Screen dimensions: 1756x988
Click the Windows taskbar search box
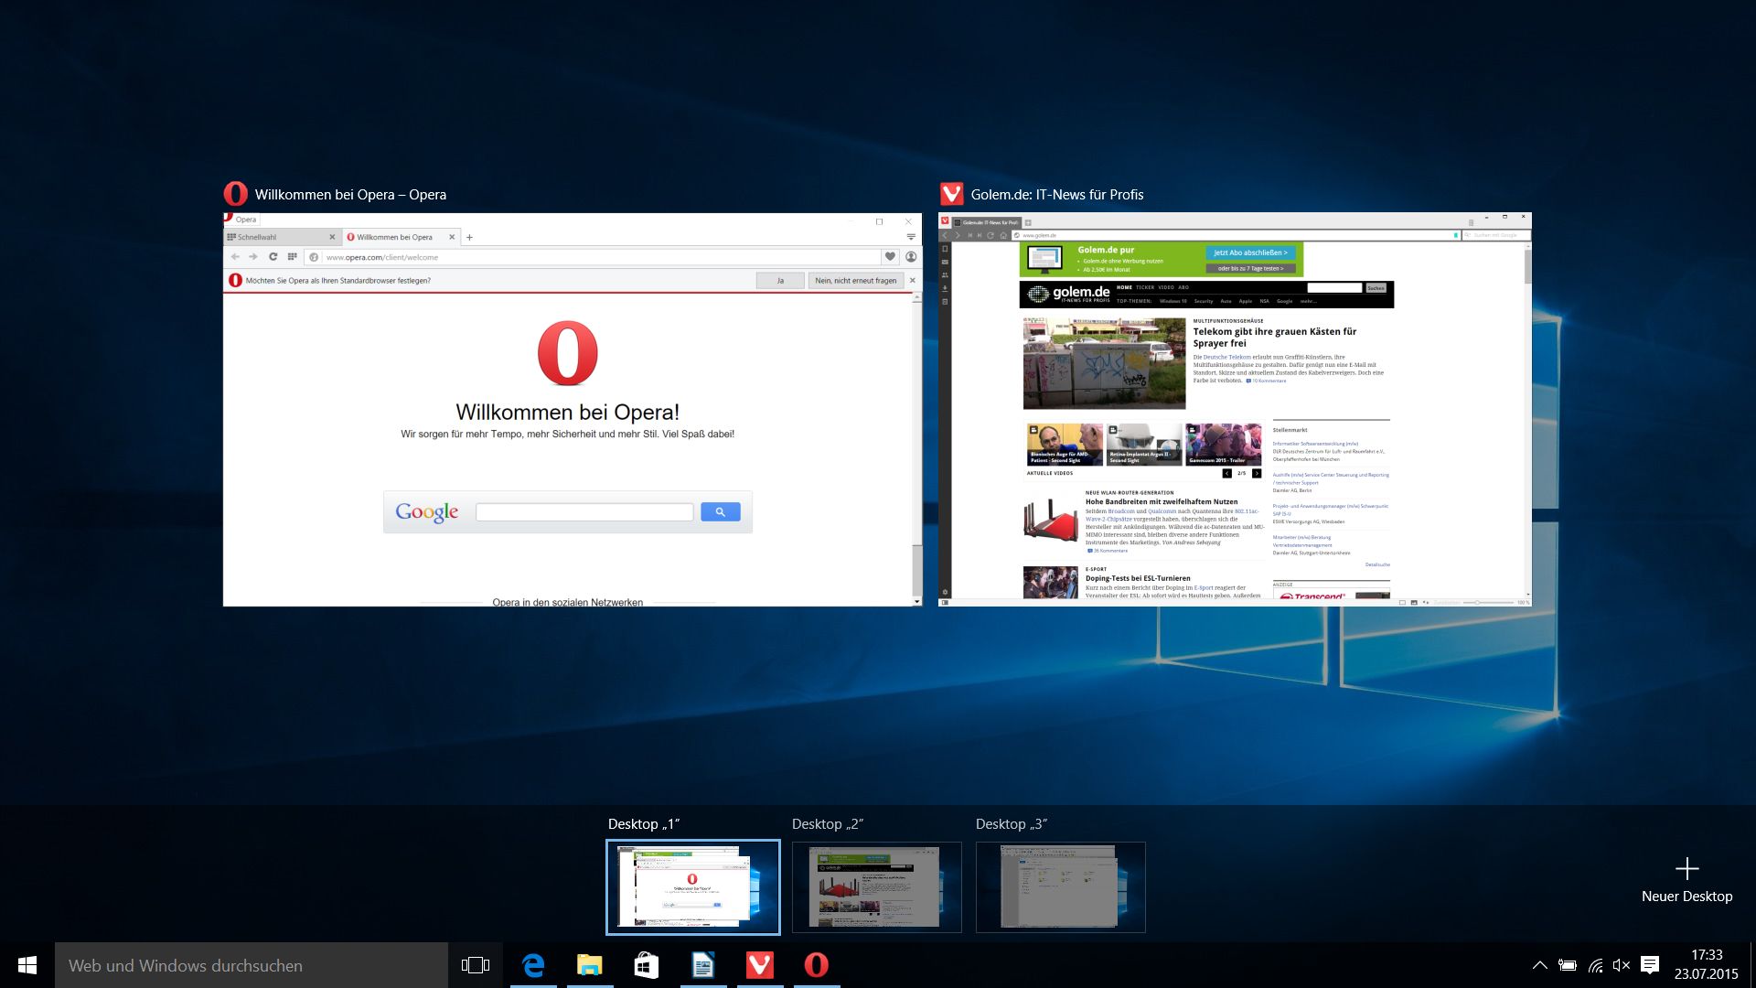tap(252, 965)
